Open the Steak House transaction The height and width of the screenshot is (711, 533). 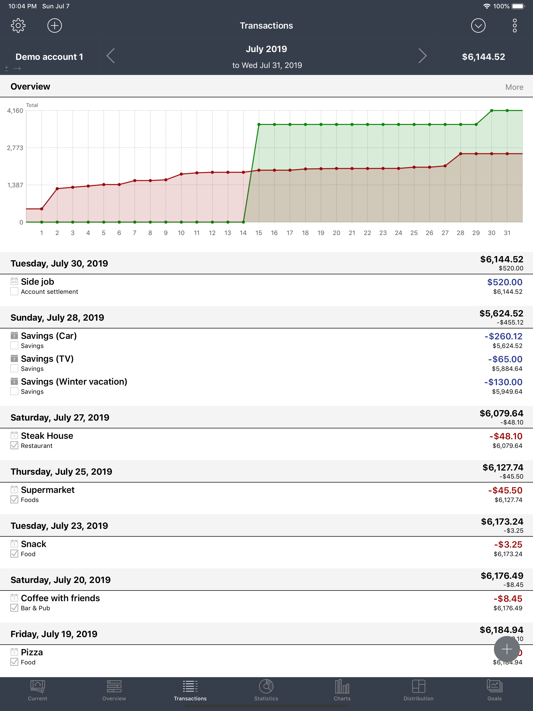pyautogui.click(x=266, y=440)
